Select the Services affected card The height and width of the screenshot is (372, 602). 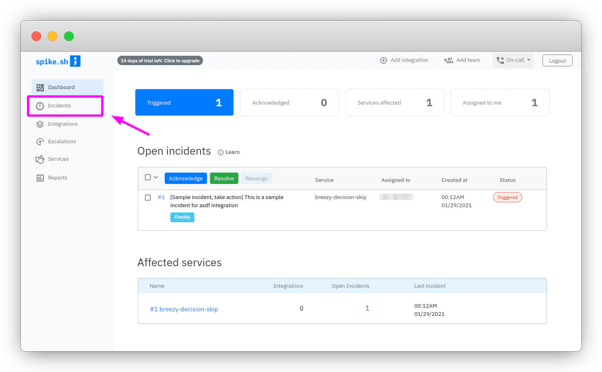point(395,103)
